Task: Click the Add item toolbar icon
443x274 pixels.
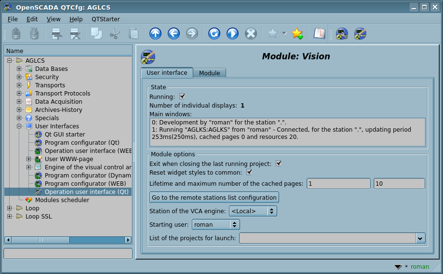Action: pyautogui.click(x=57, y=34)
